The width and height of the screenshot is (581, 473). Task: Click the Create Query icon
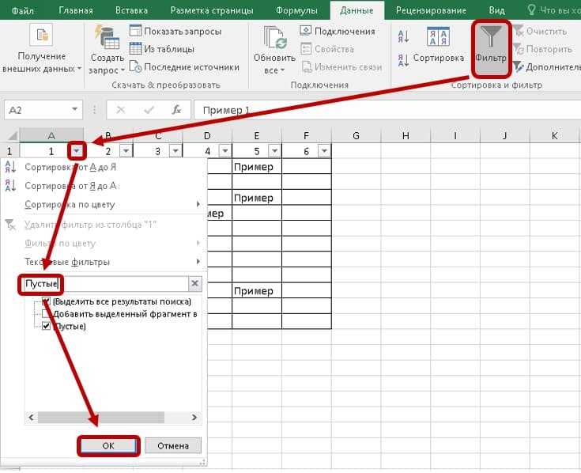pos(106,38)
